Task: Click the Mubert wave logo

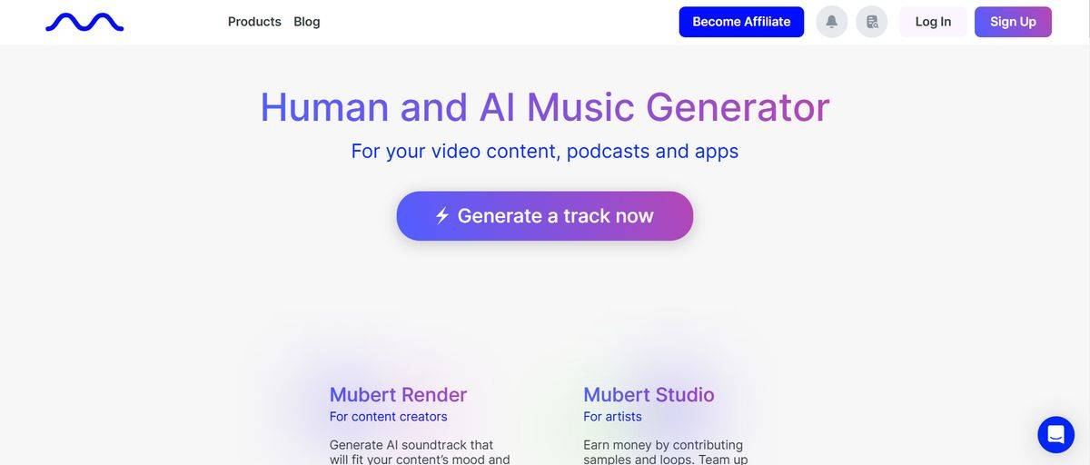Action: [84, 22]
